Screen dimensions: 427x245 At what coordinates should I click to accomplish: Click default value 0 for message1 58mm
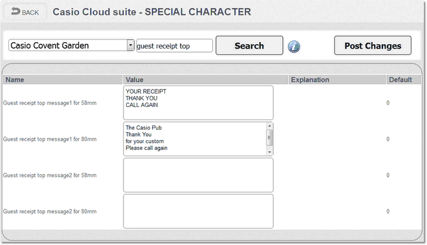[388, 103]
